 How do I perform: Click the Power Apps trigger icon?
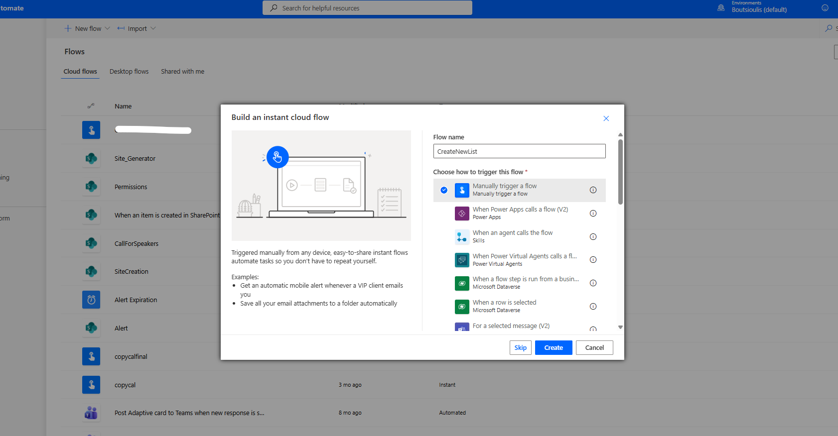pyautogui.click(x=462, y=214)
